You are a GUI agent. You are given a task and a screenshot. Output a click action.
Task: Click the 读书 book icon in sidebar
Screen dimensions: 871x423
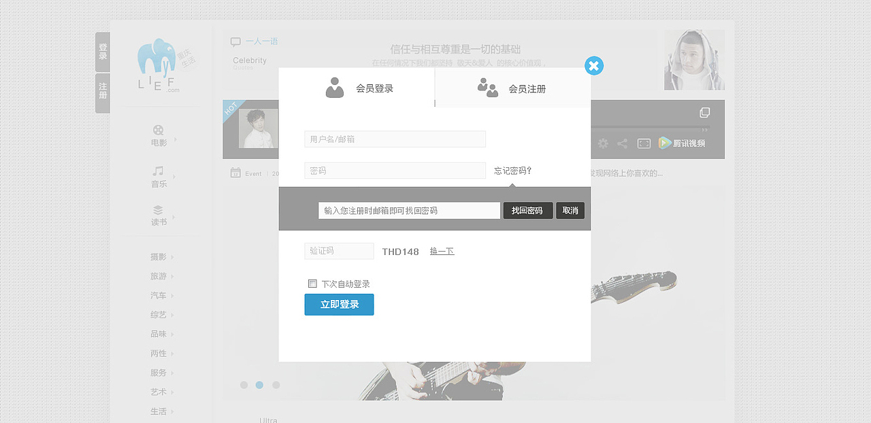coord(157,209)
